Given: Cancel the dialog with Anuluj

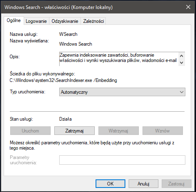Looking at the screenshot, I should pos(143,184).
